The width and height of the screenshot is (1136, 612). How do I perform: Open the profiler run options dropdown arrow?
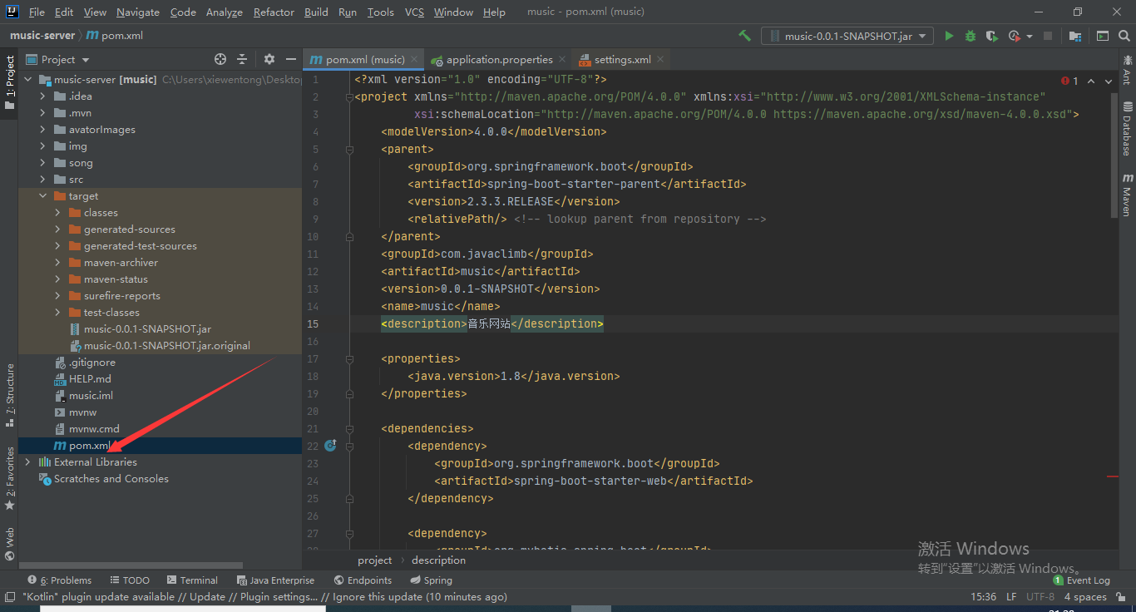click(1030, 37)
